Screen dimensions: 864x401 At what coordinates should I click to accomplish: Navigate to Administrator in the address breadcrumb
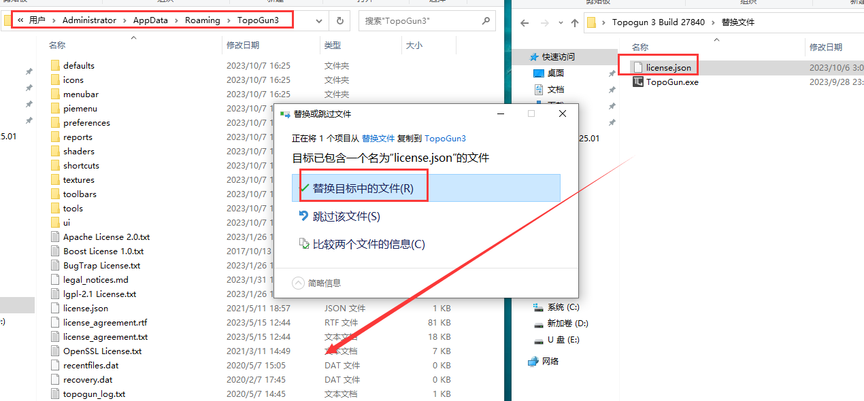89,20
